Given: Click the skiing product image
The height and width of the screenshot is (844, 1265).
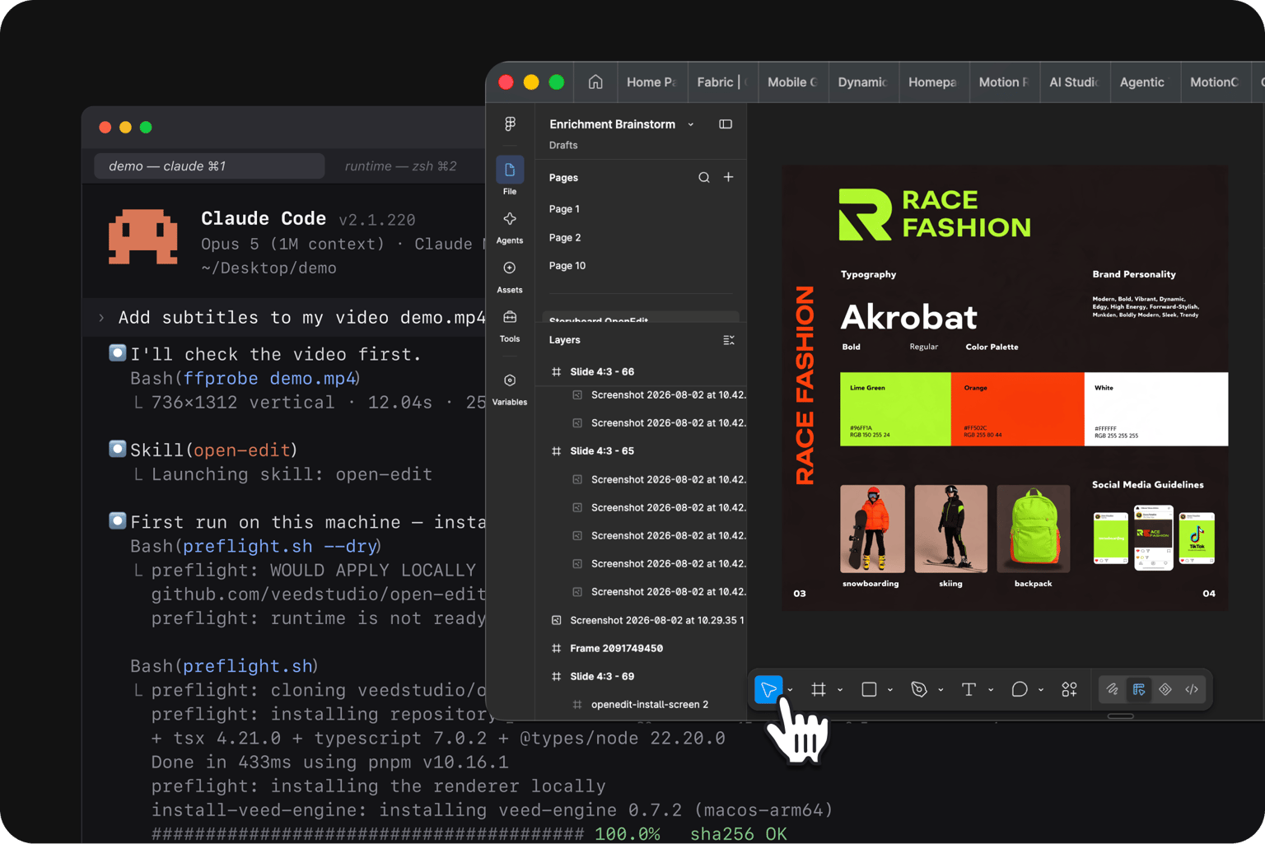Looking at the screenshot, I should 950,529.
